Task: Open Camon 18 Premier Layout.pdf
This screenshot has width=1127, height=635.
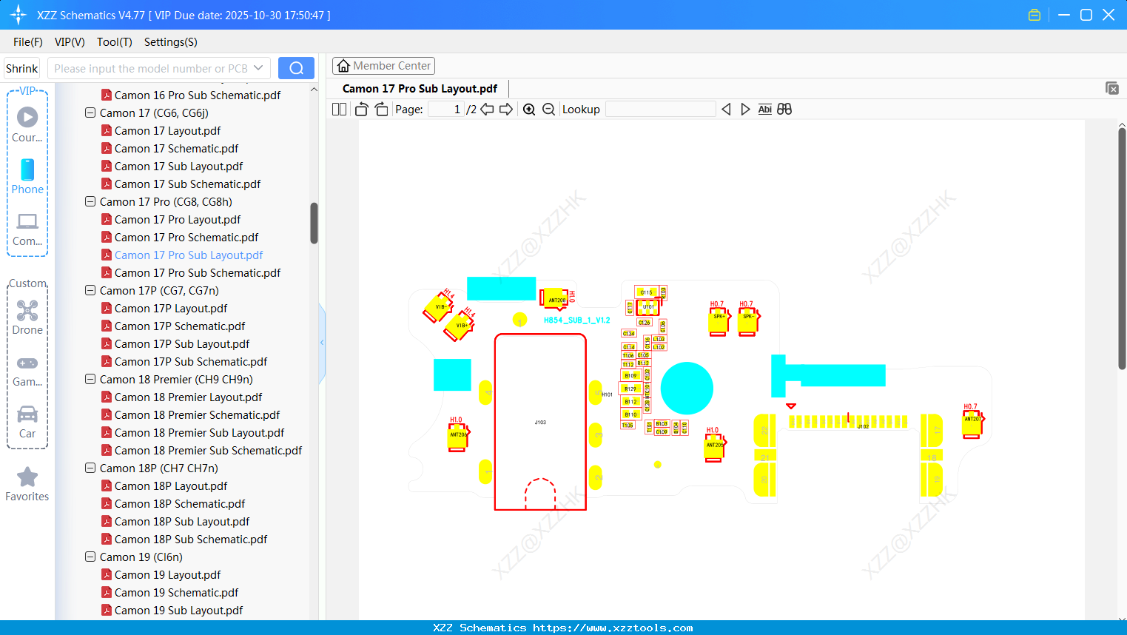Action: pos(188,397)
